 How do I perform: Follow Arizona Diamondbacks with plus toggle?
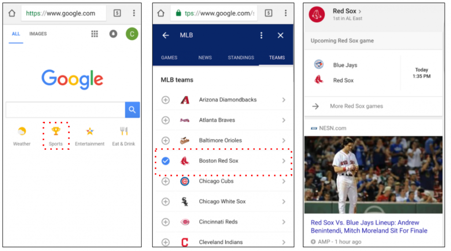click(166, 100)
